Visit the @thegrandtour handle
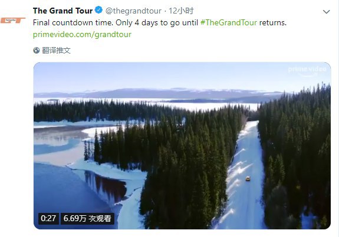This screenshot has height=237, width=339. point(133,11)
